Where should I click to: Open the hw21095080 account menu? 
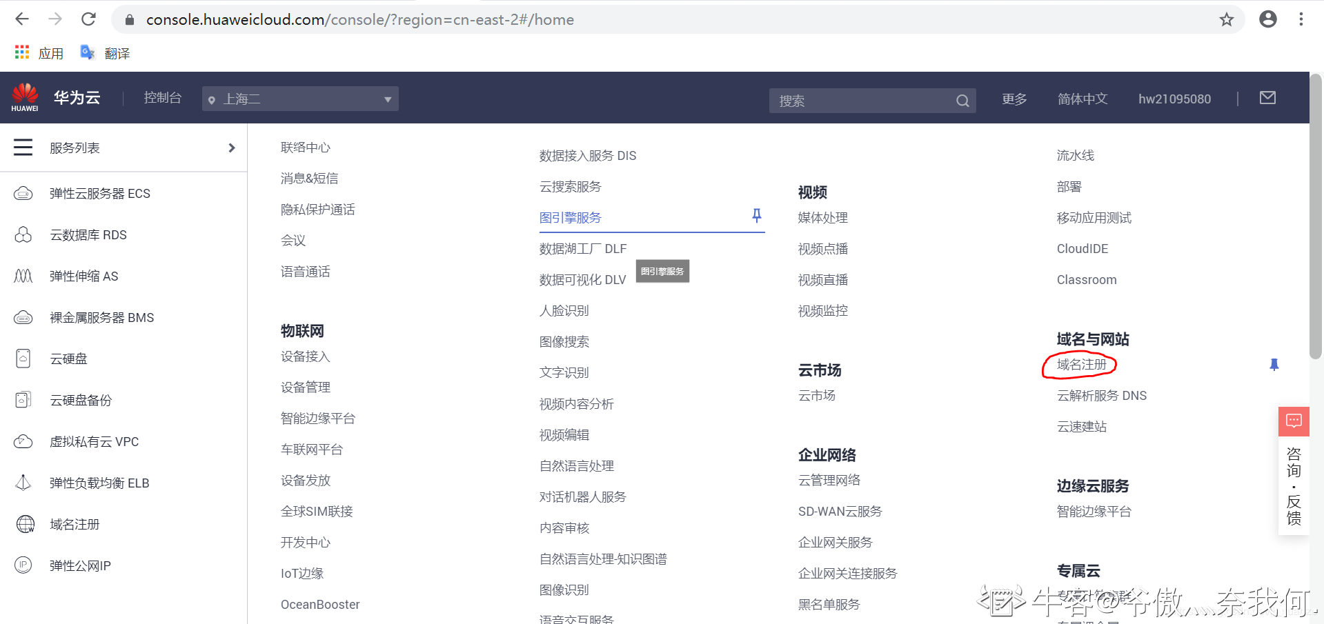[1174, 99]
